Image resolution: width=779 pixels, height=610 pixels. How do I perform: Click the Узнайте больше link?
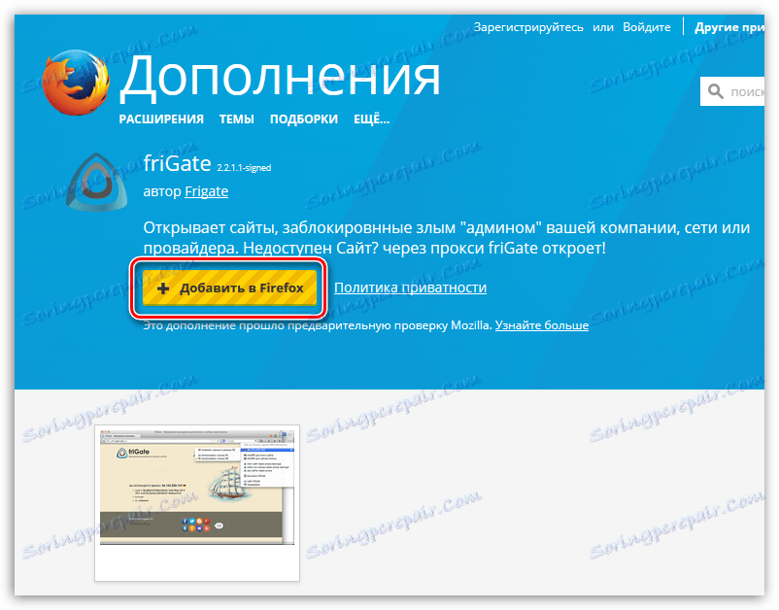tap(542, 325)
